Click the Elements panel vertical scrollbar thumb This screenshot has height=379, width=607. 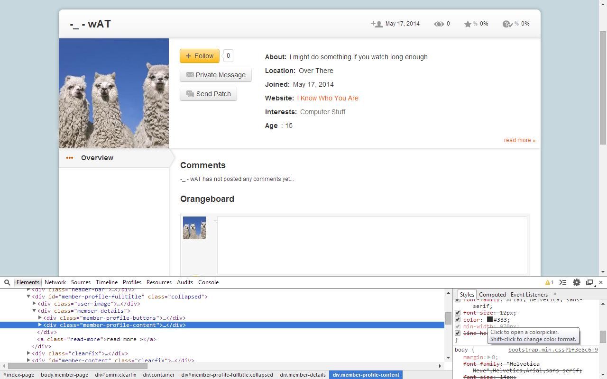[x=448, y=318]
